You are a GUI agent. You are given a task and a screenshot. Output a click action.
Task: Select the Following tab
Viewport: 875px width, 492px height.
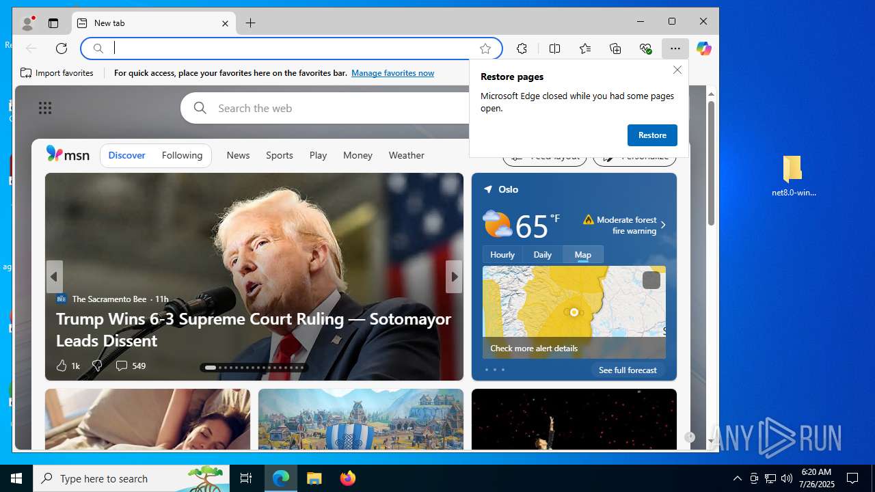click(182, 155)
